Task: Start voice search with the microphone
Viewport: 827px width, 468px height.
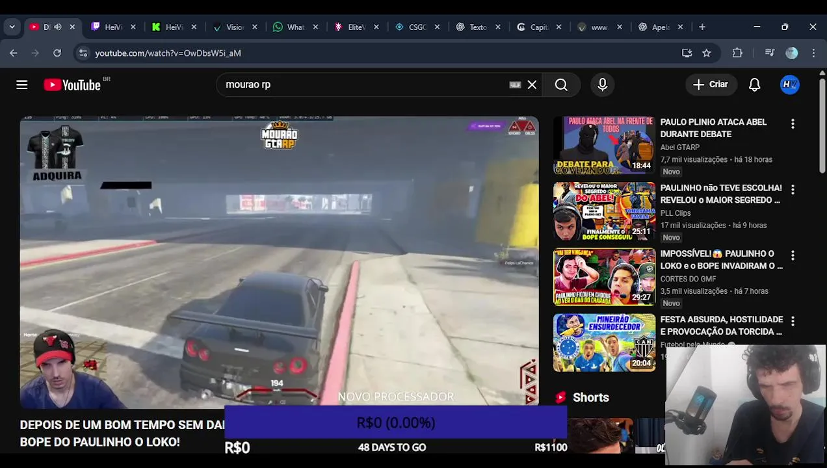Action: pyautogui.click(x=603, y=84)
